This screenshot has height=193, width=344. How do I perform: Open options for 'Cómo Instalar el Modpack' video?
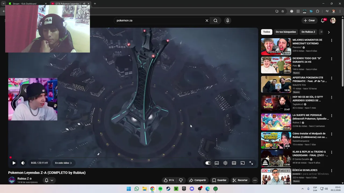(332, 134)
